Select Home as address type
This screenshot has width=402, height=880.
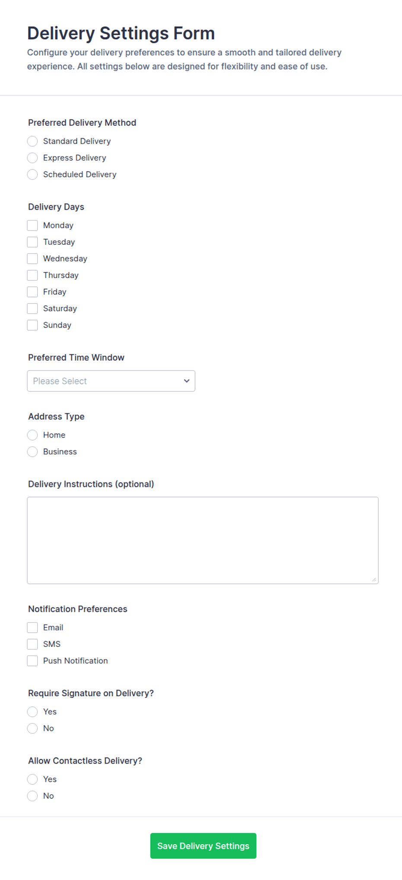[32, 435]
